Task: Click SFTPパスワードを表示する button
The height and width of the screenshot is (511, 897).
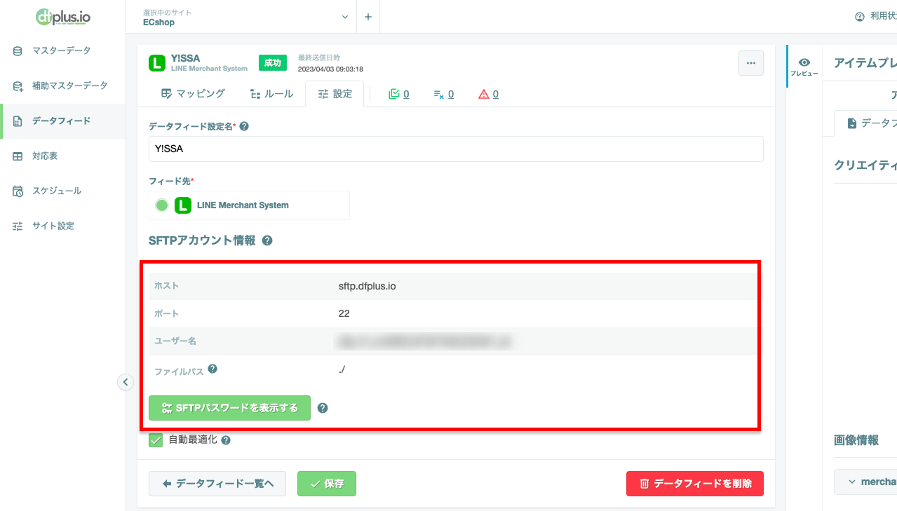Action: [229, 408]
